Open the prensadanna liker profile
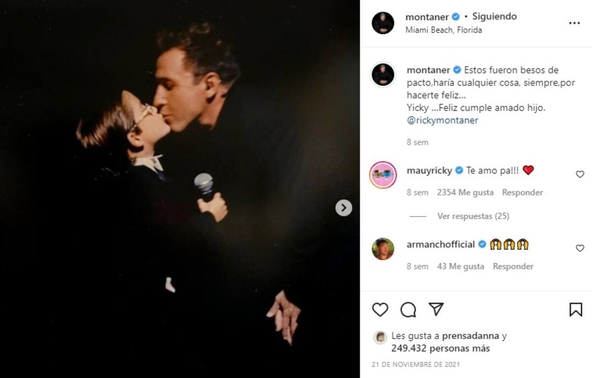The height and width of the screenshot is (378, 592). pyautogui.click(x=471, y=336)
